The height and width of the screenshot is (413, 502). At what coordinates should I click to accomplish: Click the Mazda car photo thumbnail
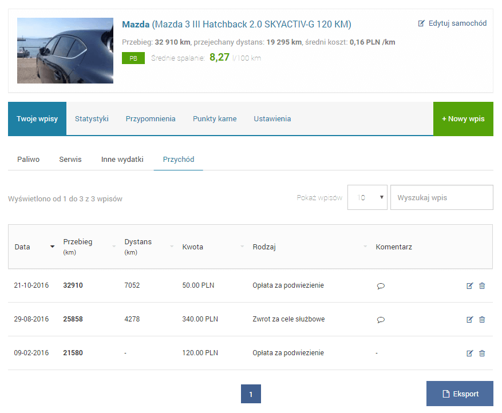[65, 50]
